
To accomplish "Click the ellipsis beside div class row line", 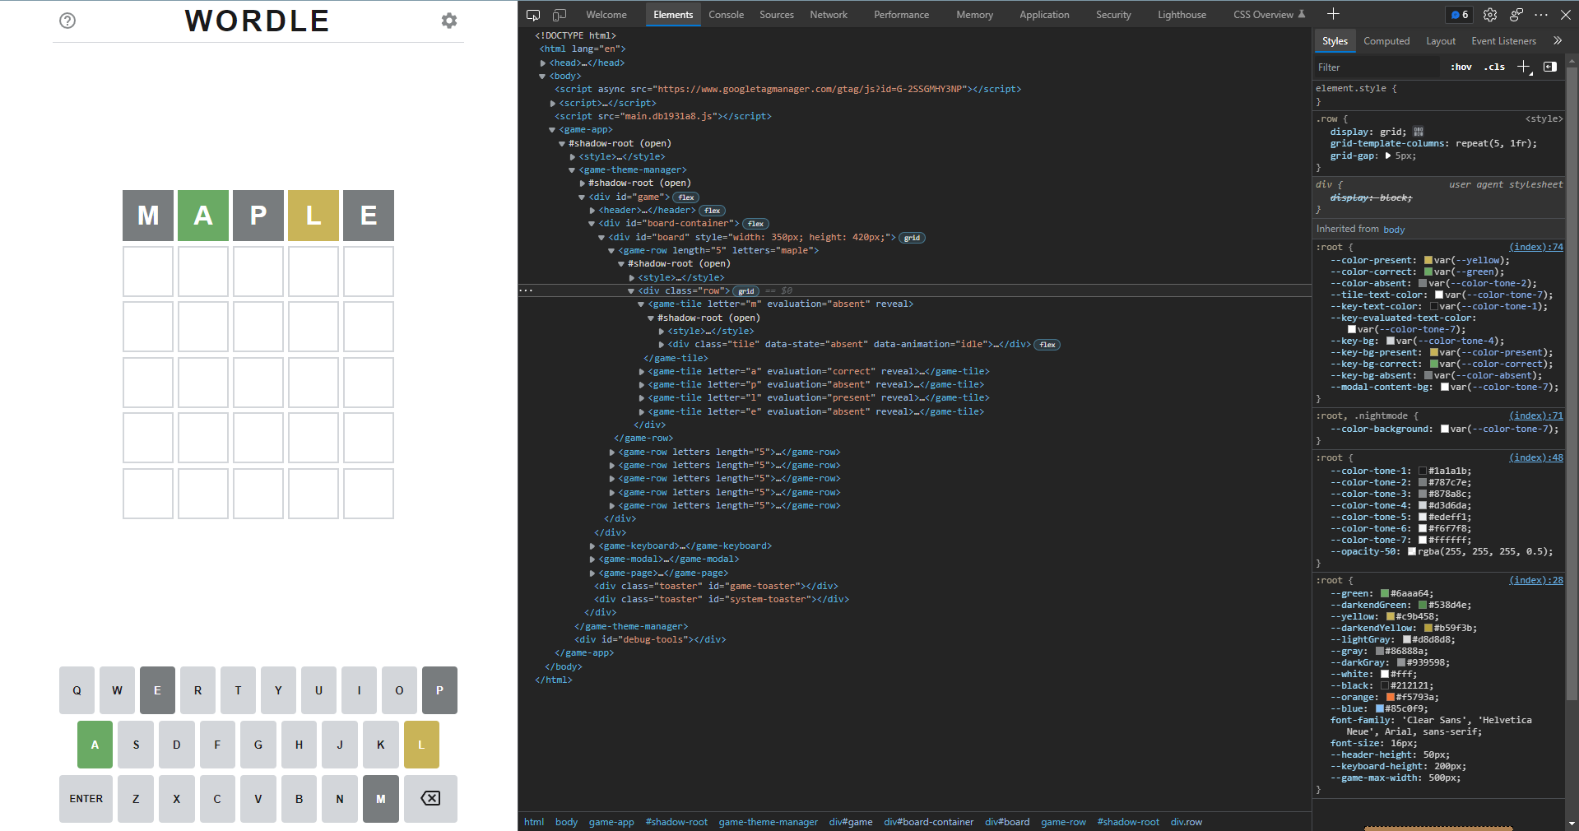I will tap(527, 290).
